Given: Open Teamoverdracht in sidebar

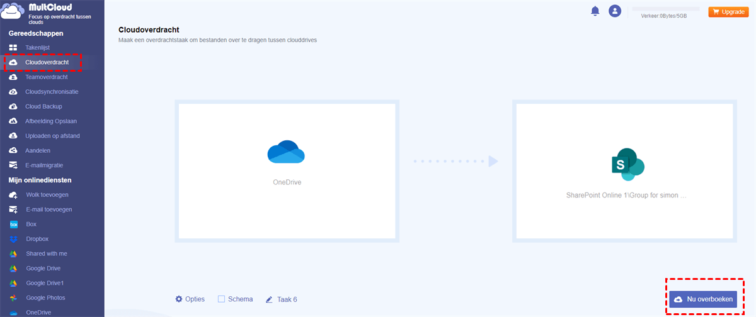Looking at the screenshot, I should coord(47,77).
